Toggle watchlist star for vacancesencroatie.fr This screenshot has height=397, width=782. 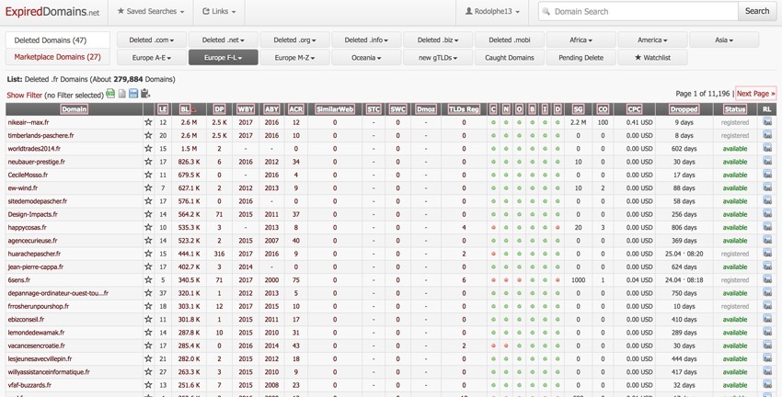click(x=148, y=346)
